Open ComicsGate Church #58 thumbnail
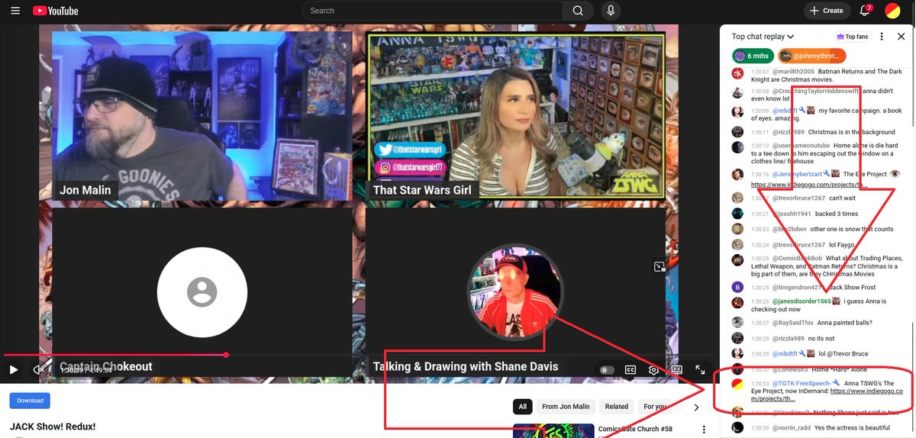This screenshot has height=438, width=916. 552,431
